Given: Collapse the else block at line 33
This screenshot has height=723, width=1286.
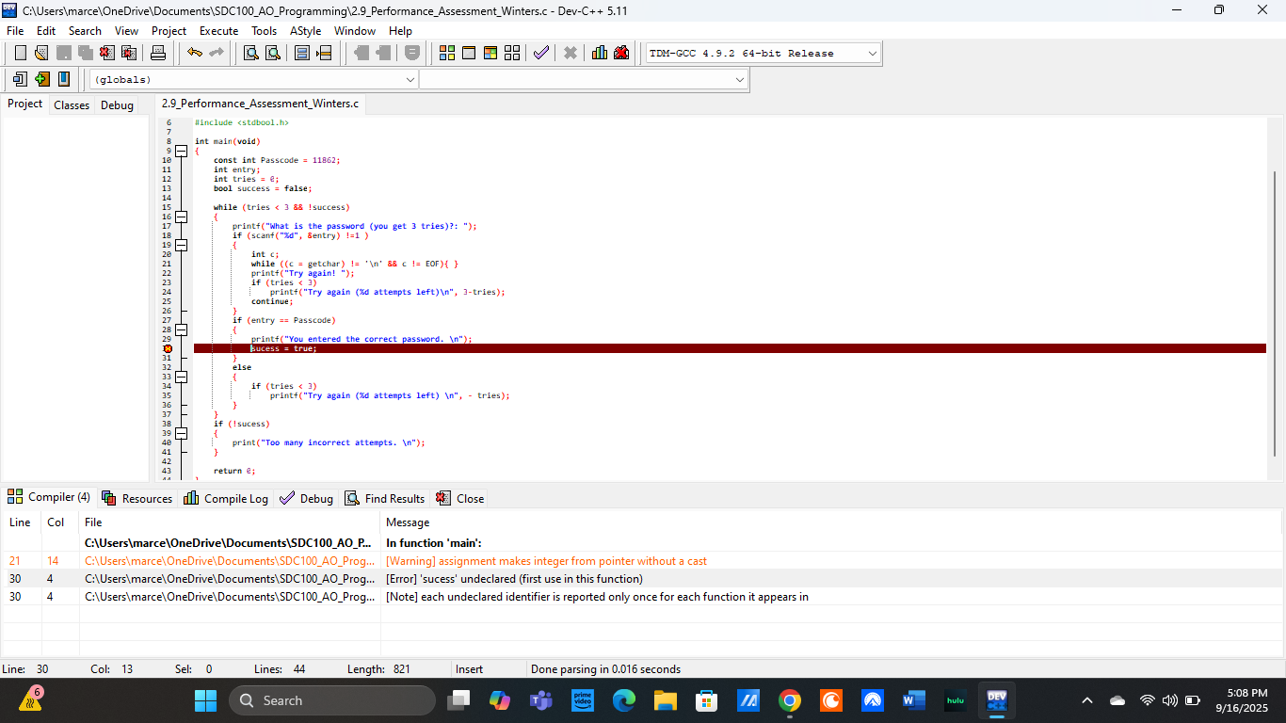Looking at the screenshot, I should 182,377.
